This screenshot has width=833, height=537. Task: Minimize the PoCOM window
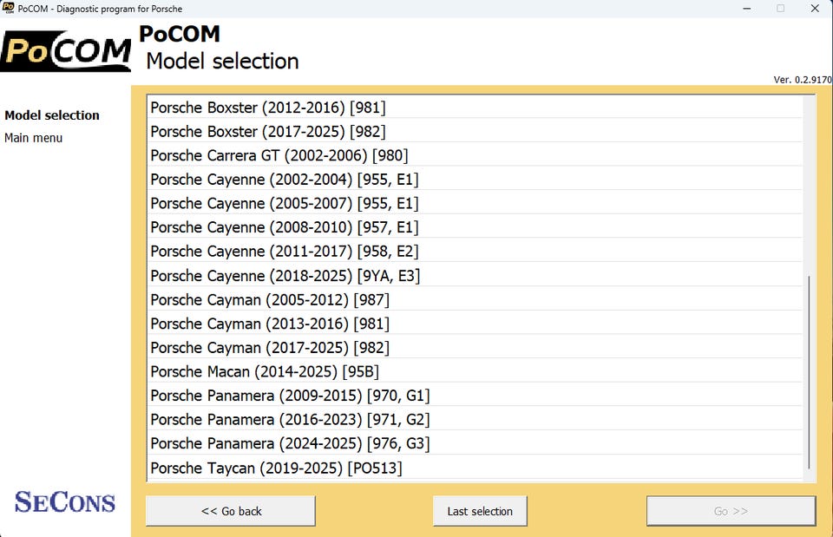[x=747, y=9]
